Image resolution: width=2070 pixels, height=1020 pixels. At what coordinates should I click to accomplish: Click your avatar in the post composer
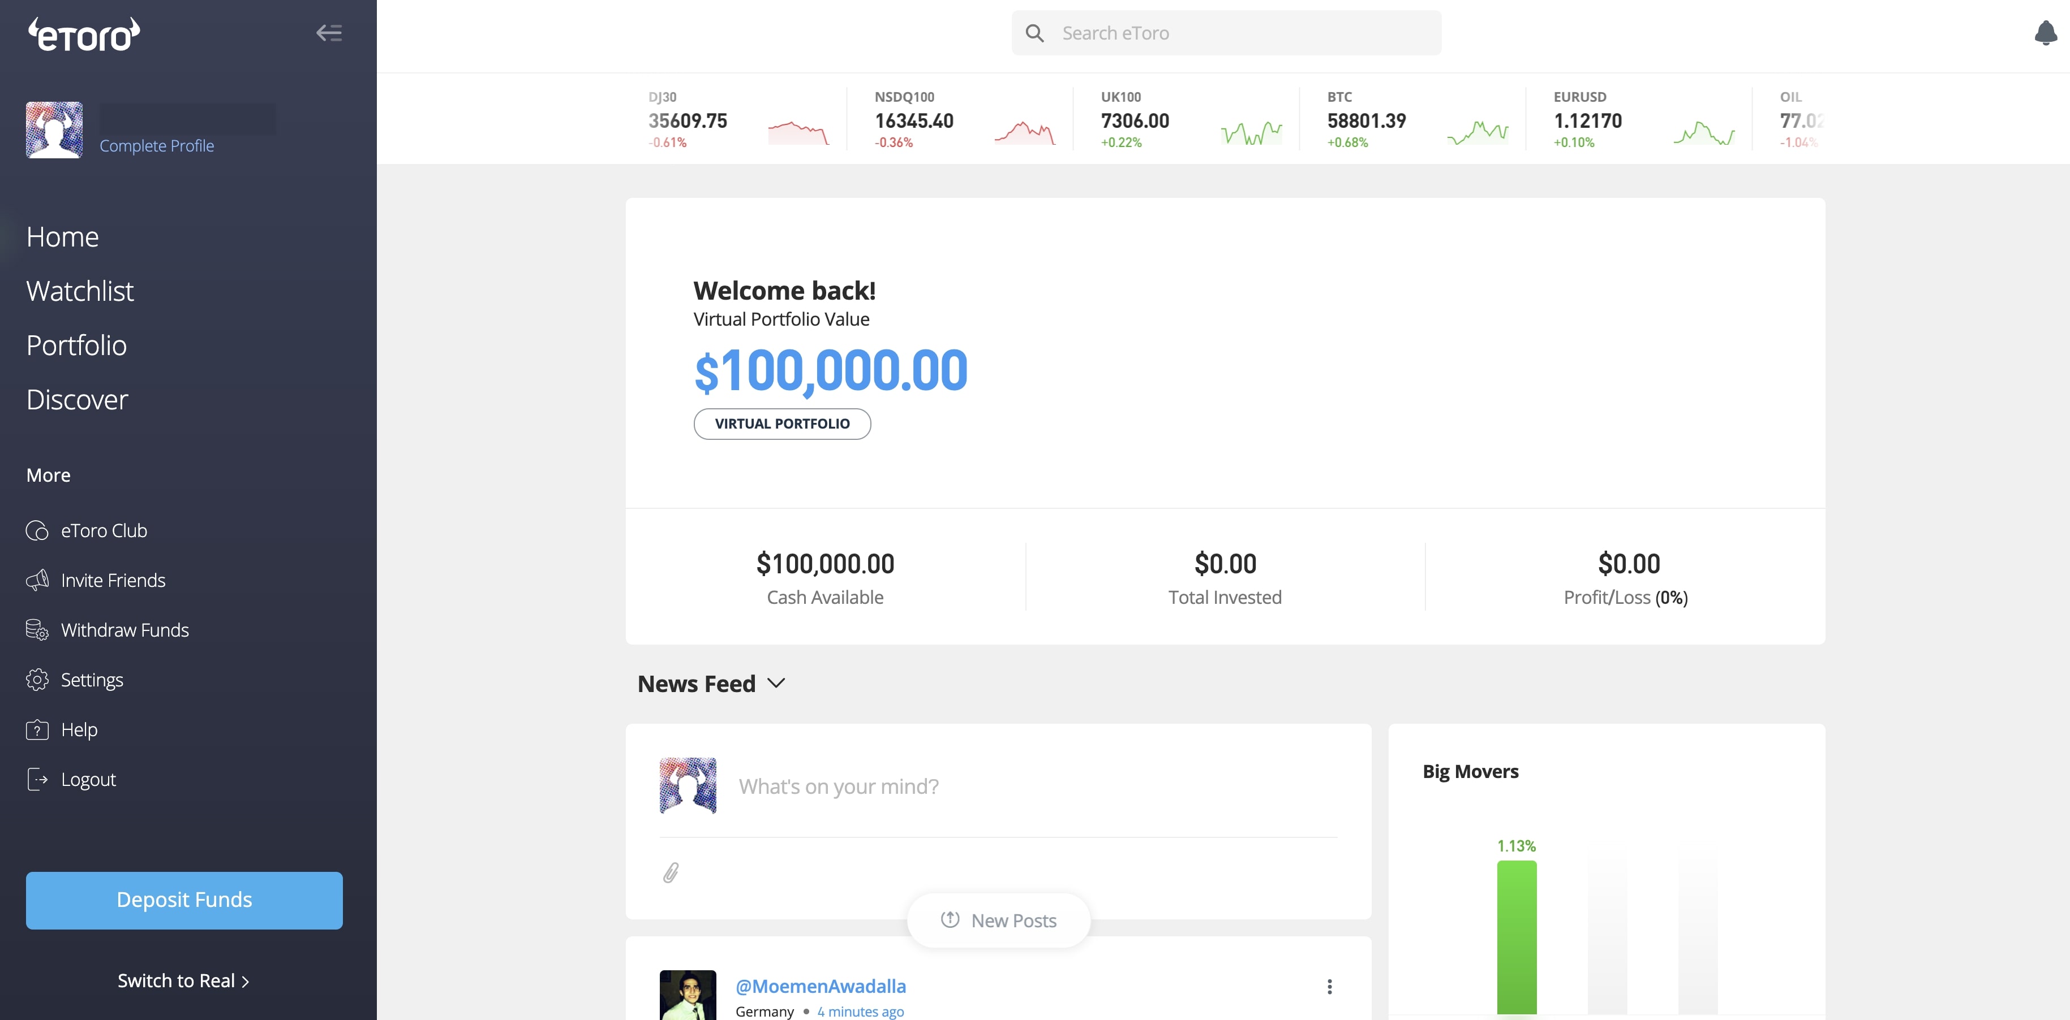688,785
